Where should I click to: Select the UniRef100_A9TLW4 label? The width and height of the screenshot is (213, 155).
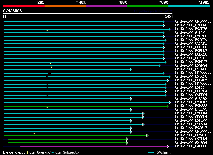(191, 139)
